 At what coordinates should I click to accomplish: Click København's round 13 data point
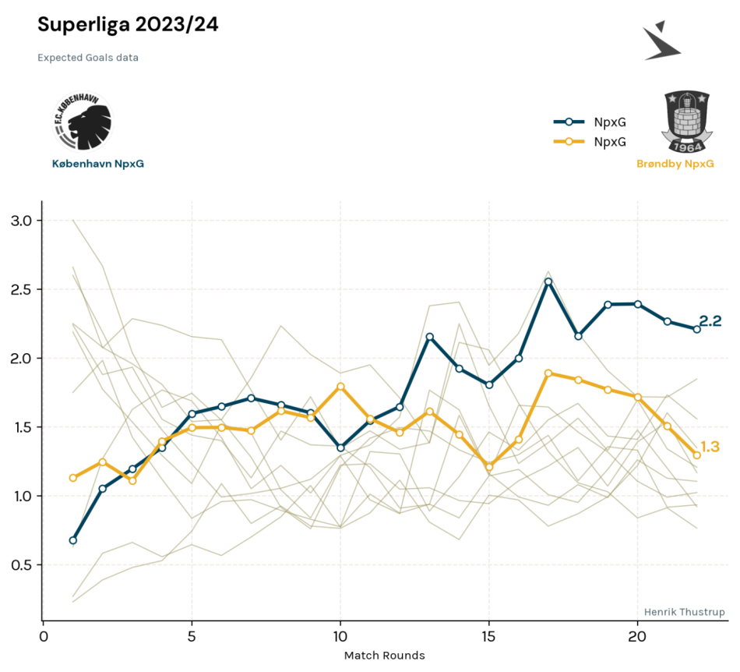pos(430,337)
